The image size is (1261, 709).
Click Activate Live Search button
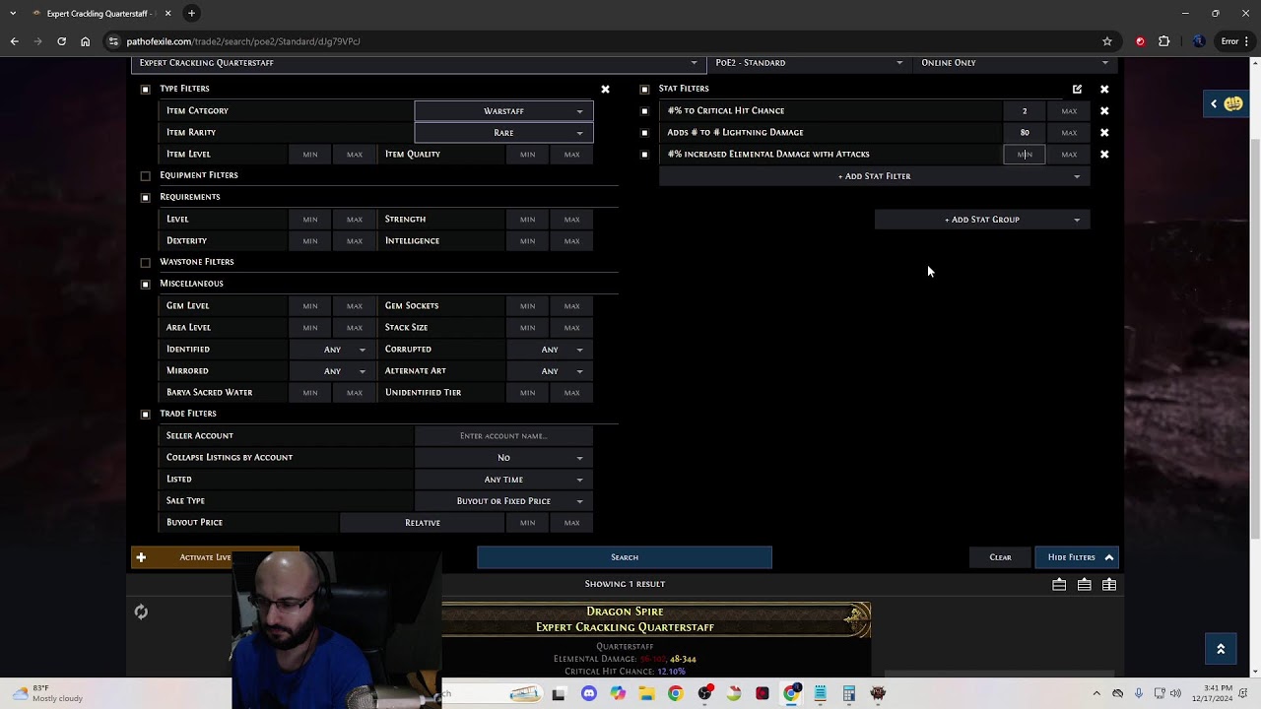tap(215, 557)
